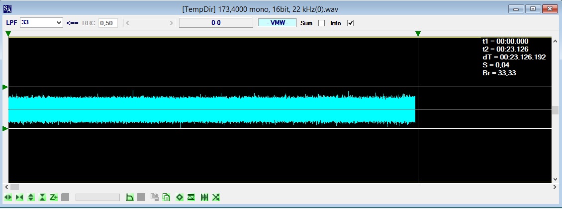Click the horizontal scrollbar thumb
The height and width of the screenshot is (209, 562).
click(14, 187)
